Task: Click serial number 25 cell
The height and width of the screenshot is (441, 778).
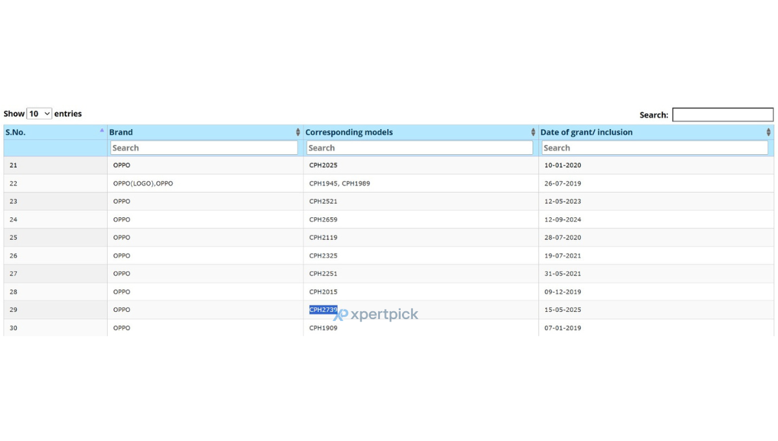Action: tap(55, 238)
